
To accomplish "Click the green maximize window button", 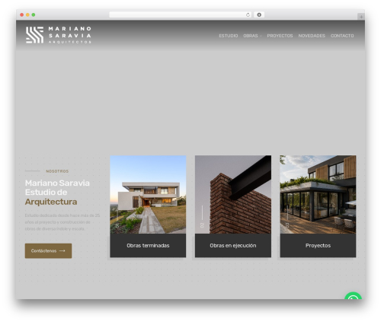I will [34, 14].
